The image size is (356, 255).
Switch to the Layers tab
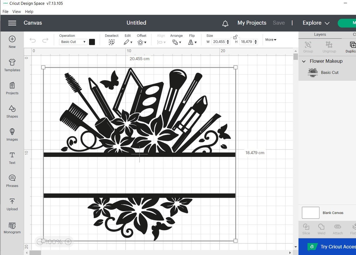pyautogui.click(x=320, y=34)
